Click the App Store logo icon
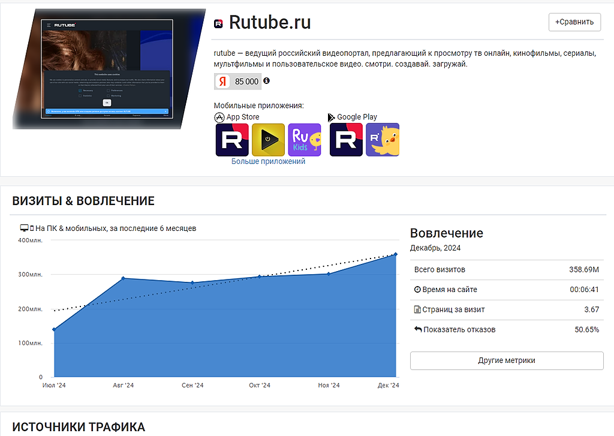 click(x=219, y=117)
